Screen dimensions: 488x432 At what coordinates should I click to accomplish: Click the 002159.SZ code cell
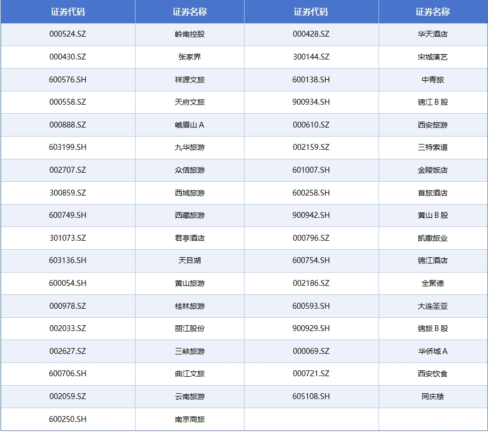[311, 147]
